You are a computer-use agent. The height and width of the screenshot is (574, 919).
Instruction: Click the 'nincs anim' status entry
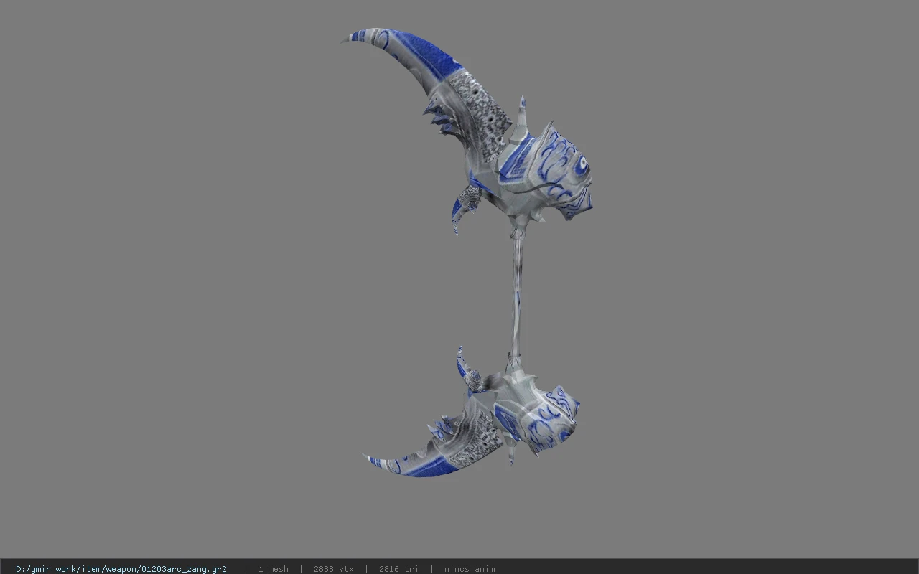click(470, 569)
